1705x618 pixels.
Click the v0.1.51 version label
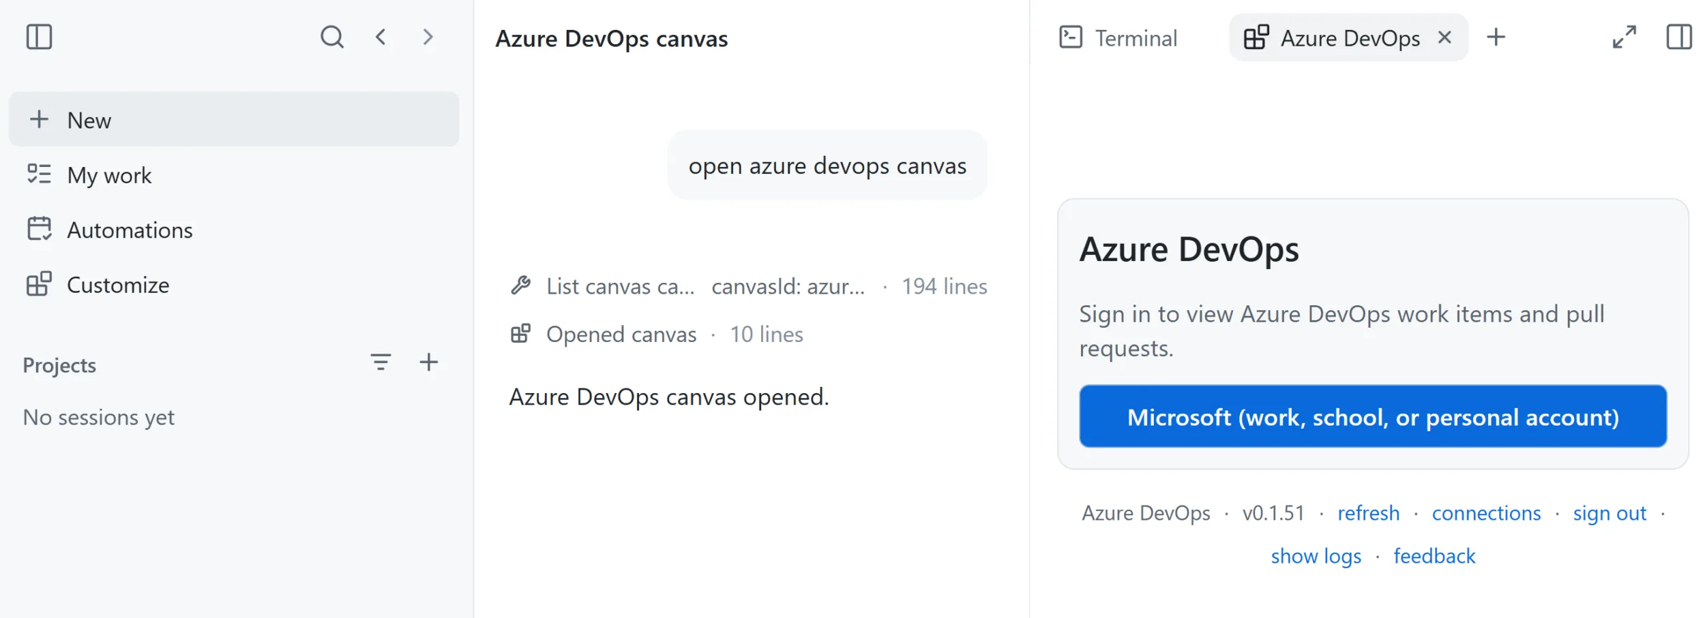pyautogui.click(x=1273, y=513)
